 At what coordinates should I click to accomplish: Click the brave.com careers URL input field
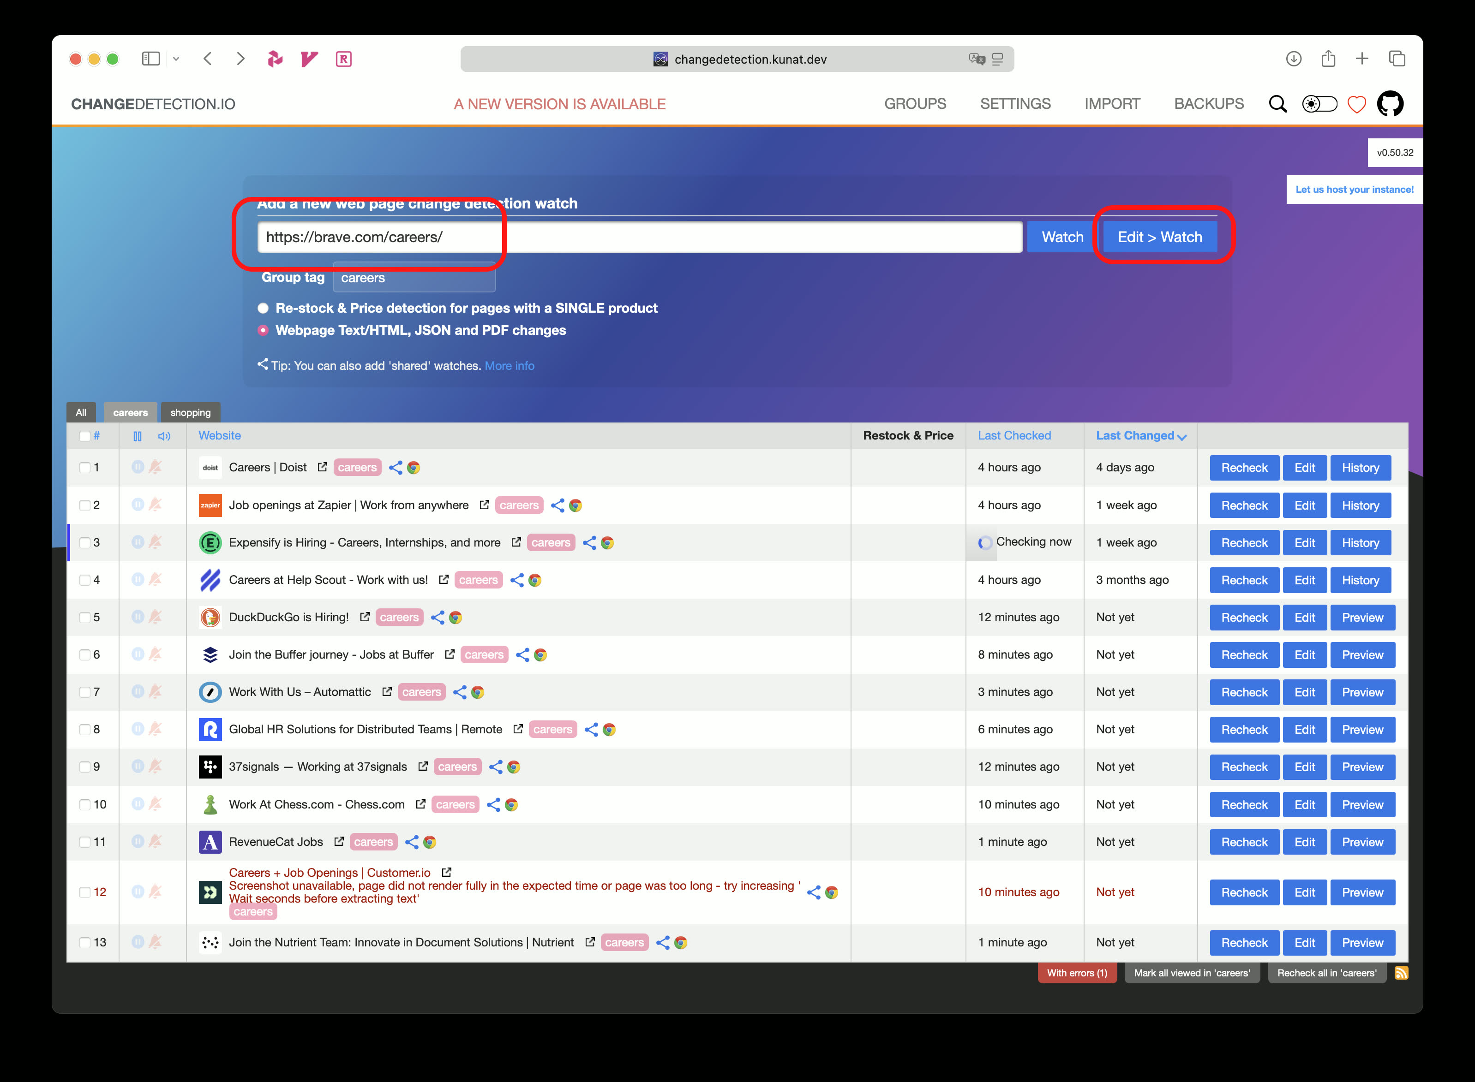pyautogui.click(x=639, y=237)
